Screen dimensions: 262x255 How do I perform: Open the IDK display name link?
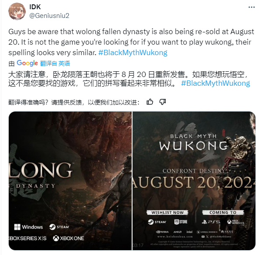click(x=35, y=7)
